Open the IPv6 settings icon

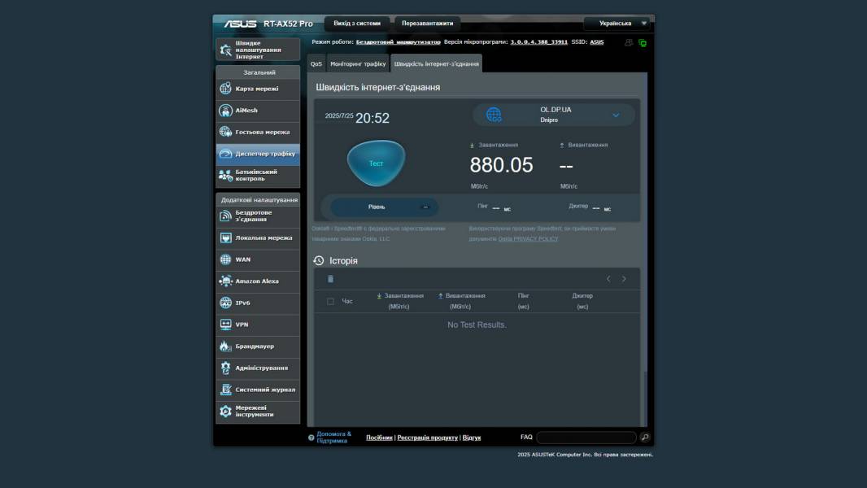point(225,303)
